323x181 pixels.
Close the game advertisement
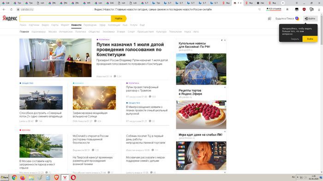[x=225, y=131]
